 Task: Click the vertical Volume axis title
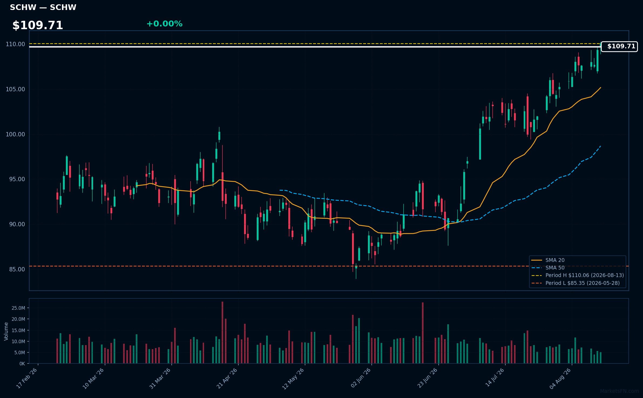pyautogui.click(x=6, y=331)
